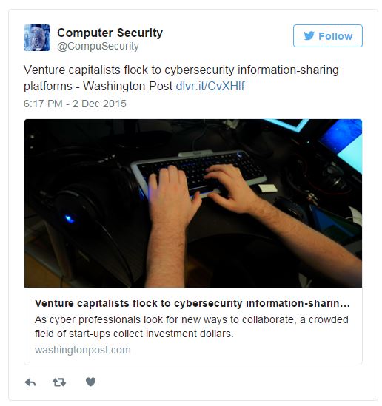Reply to the tweet with arrow icon

pyautogui.click(x=30, y=382)
